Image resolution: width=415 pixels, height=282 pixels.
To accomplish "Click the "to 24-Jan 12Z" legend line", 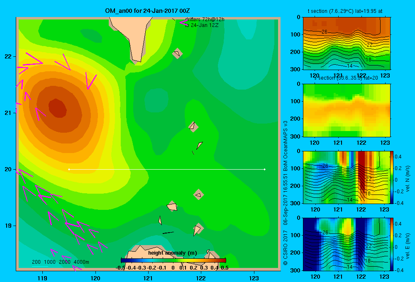I will click(x=201, y=25).
